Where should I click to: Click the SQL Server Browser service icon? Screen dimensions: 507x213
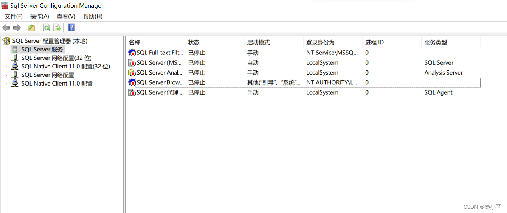point(132,82)
